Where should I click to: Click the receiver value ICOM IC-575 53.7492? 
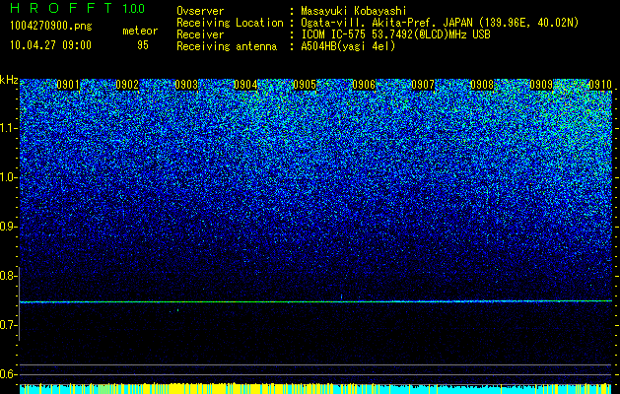coord(371,34)
